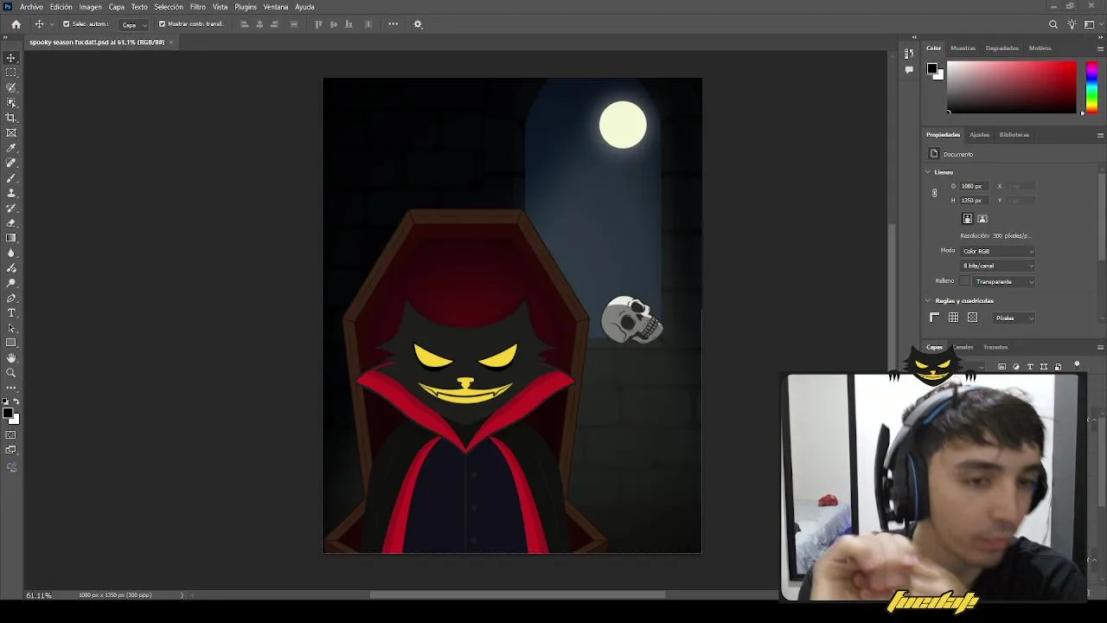This screenshot has width=1107, height=623.
Task: Select the Rectangular Marquee tool
Action: click(11, 73)
